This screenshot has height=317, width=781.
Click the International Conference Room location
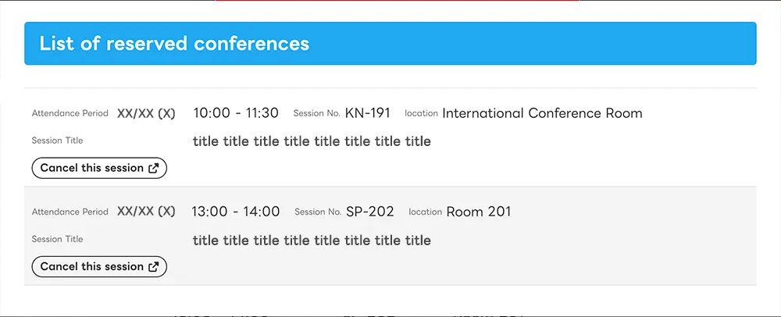[542, 113]
